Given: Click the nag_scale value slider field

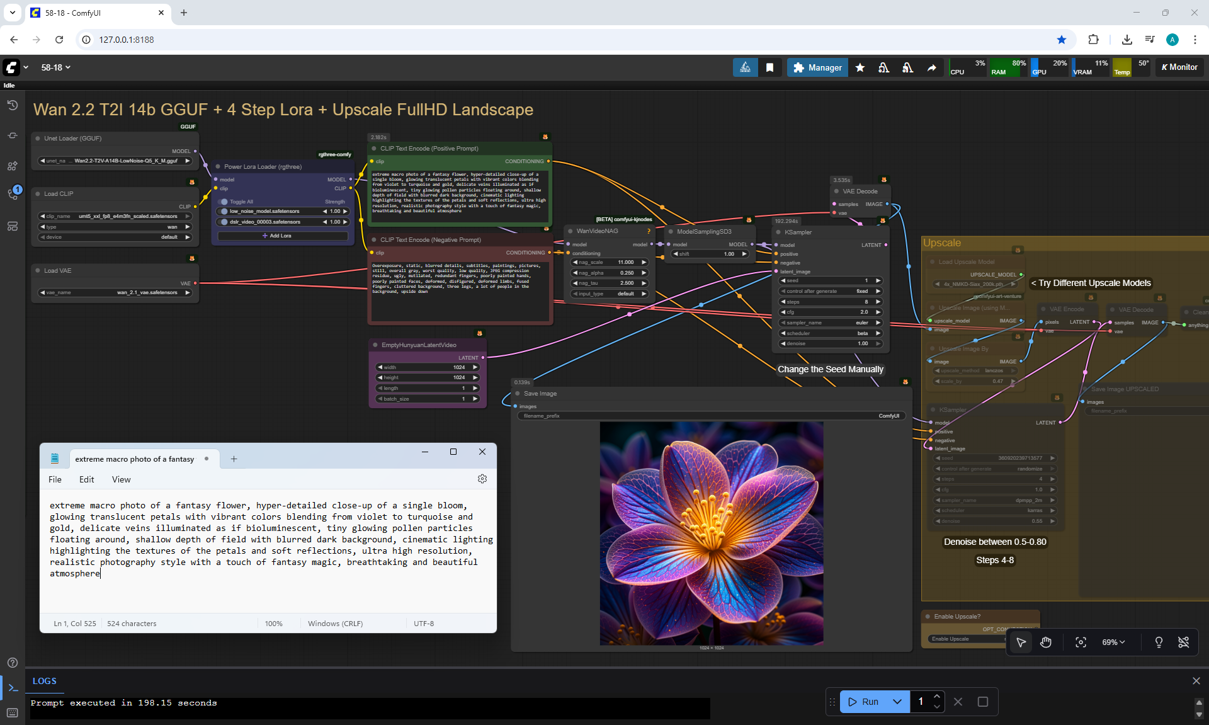Looking at the screenshot, I should pyautogui.click(x=610, y=262).
